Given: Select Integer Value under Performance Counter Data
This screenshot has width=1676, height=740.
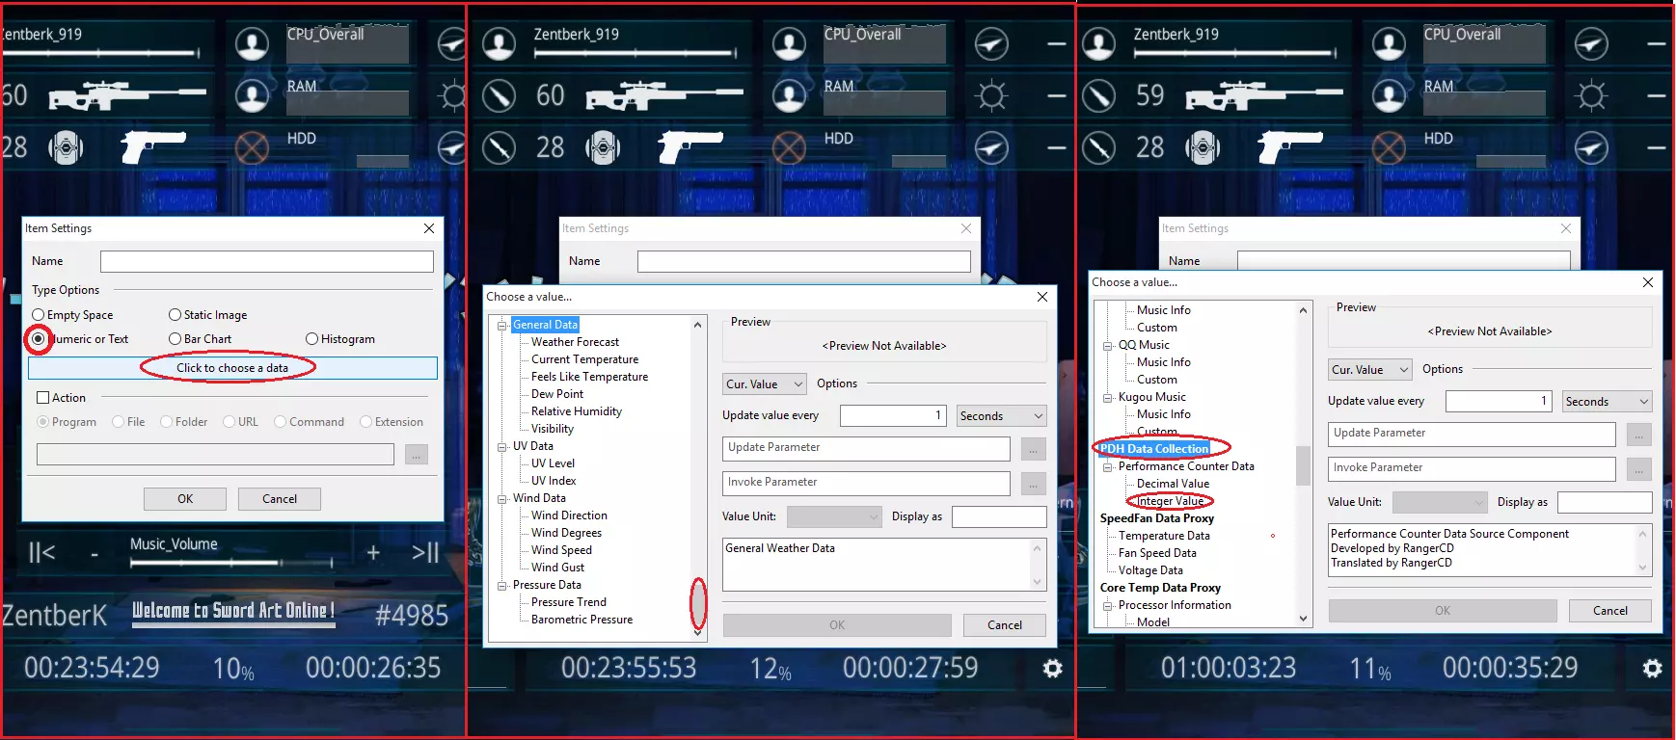Looking at the screenshot, I should click(1171, 501).
